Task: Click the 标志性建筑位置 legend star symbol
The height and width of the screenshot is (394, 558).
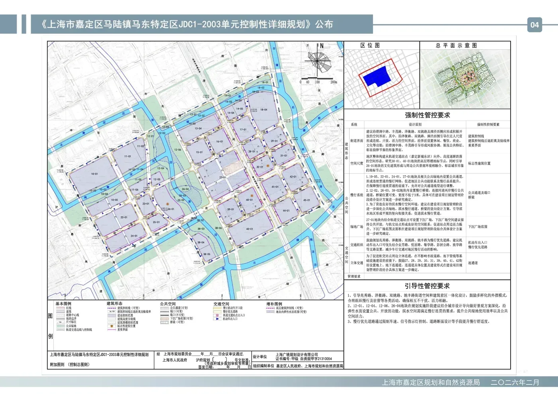Action: 112,326
